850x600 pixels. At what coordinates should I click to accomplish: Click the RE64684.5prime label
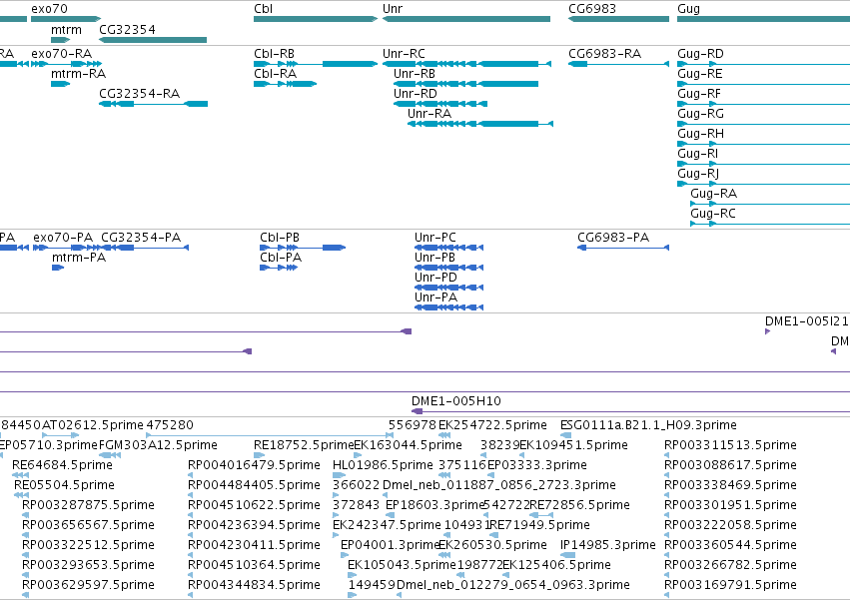click(62, 465)
